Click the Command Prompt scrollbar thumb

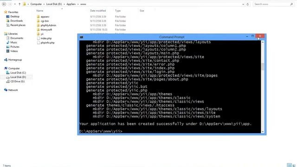click(263, 67)
